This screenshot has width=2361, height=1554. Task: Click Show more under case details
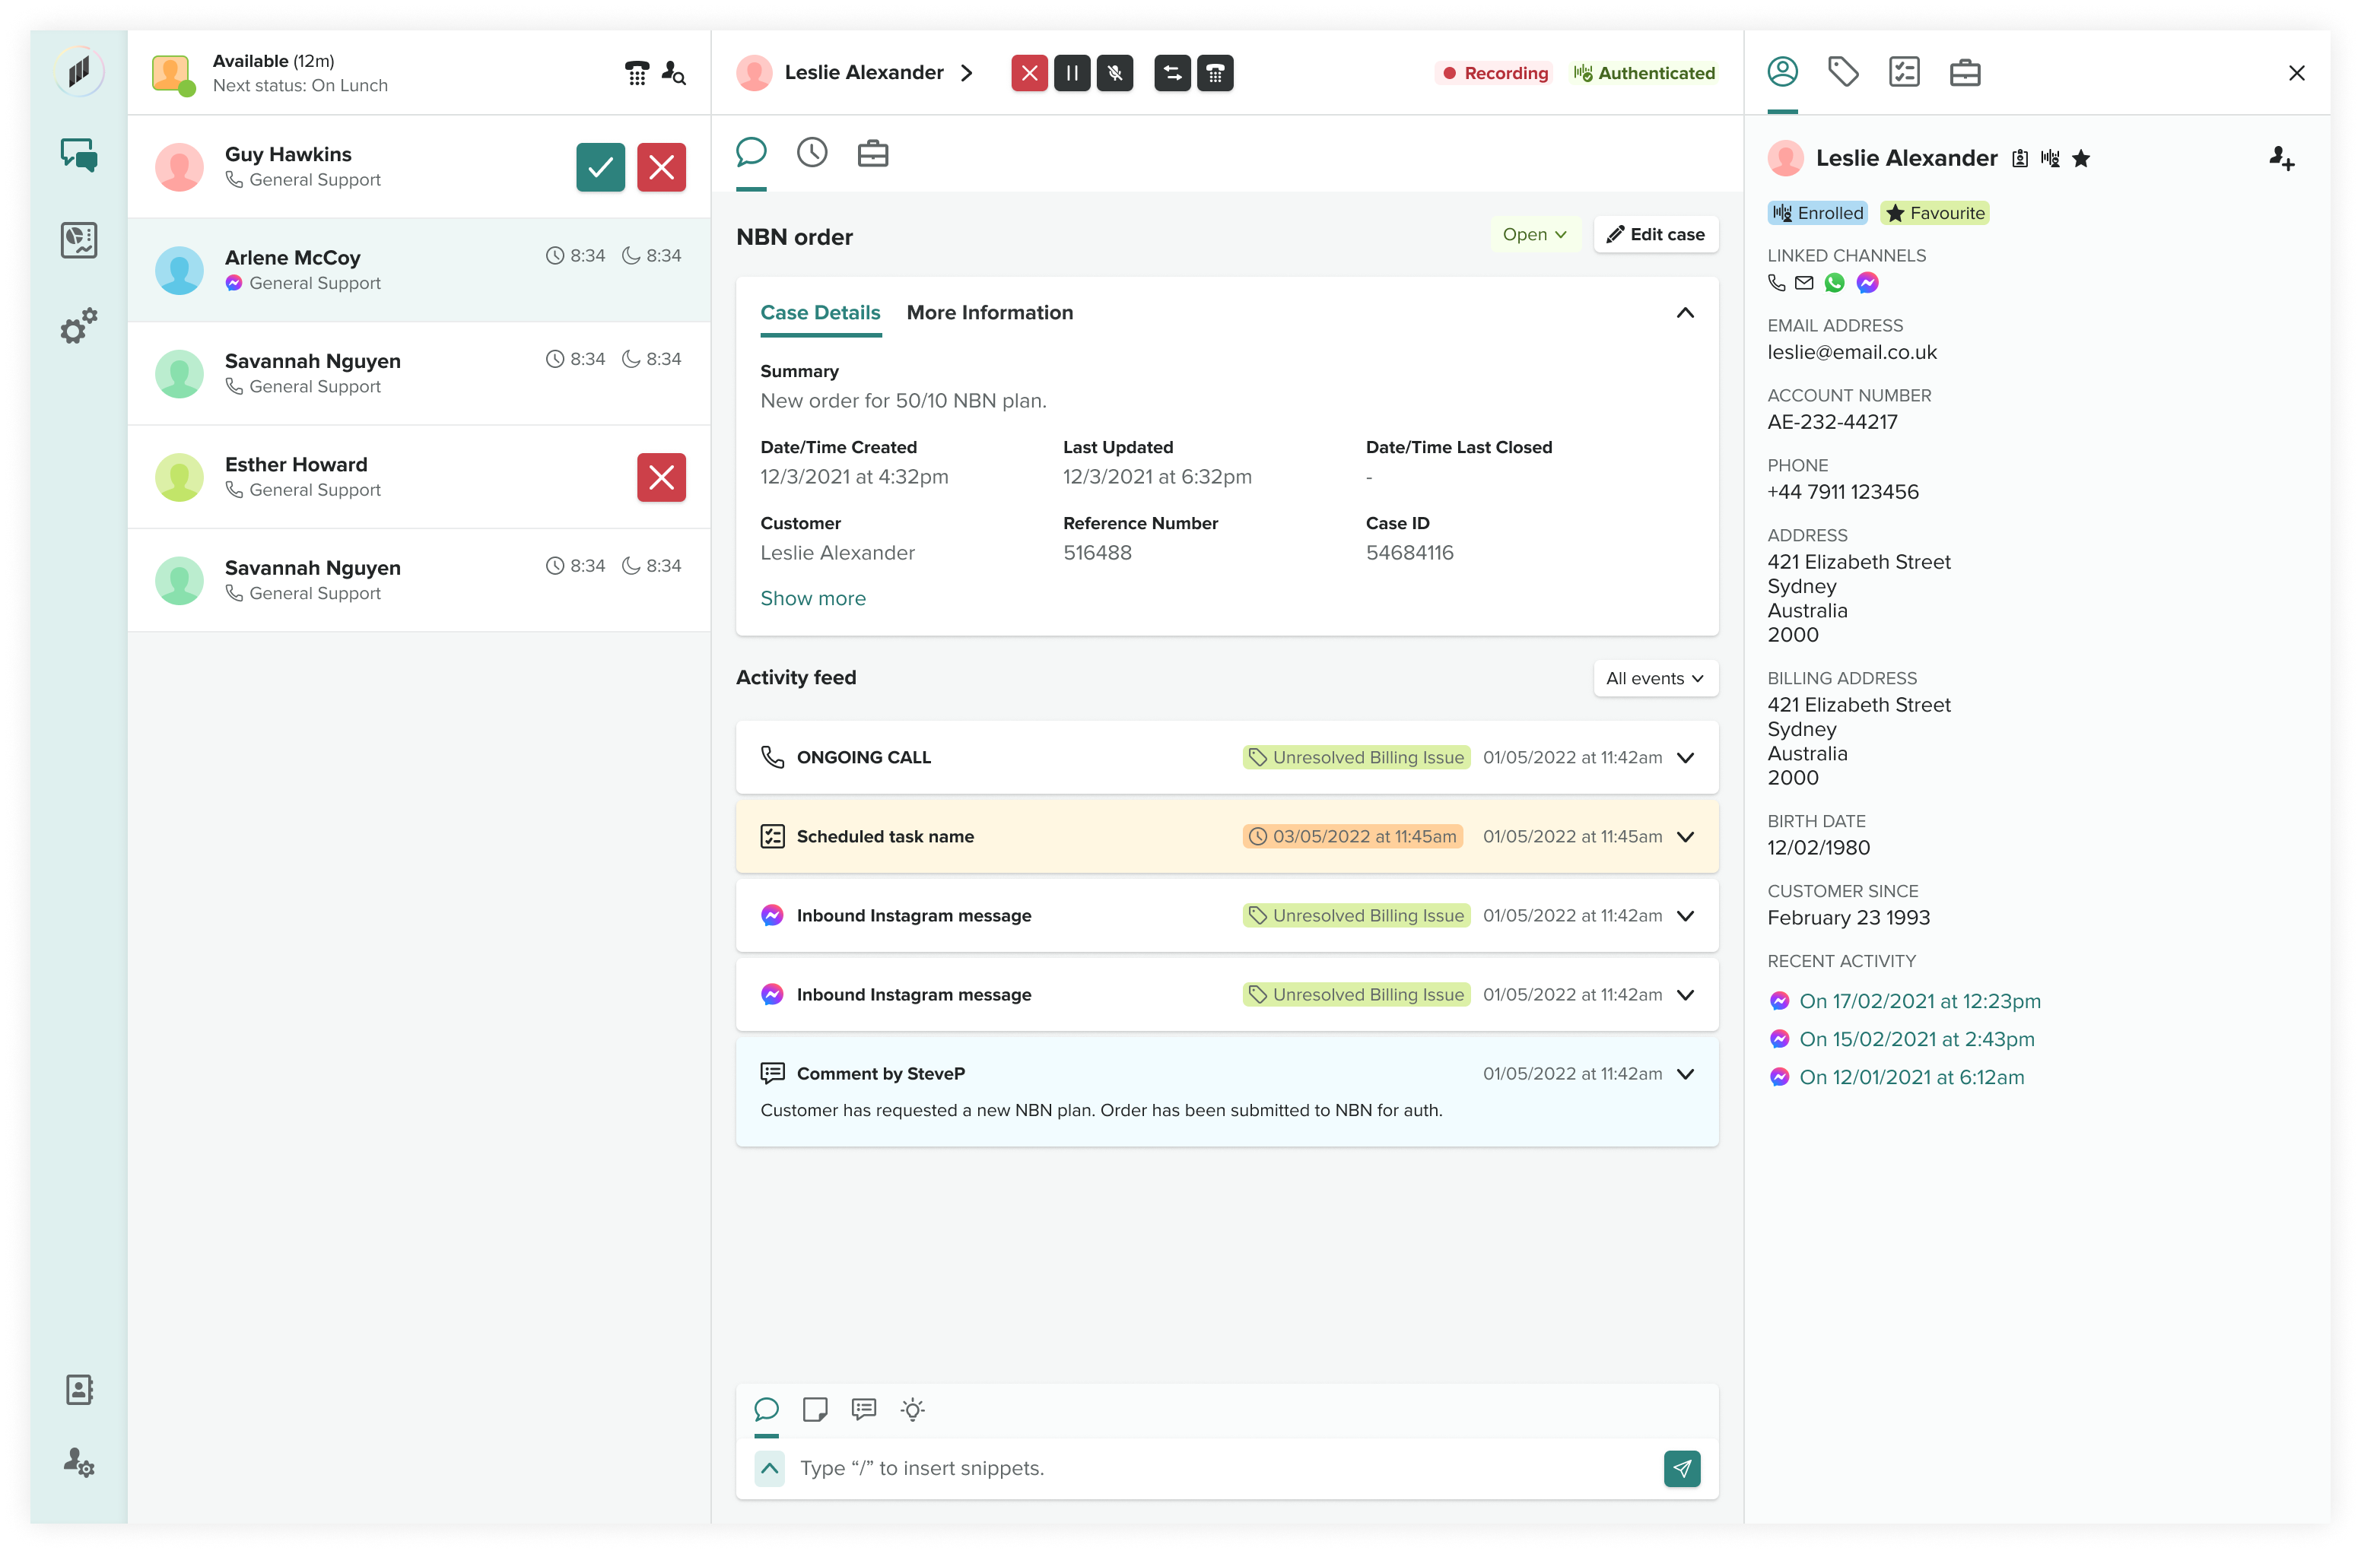pos(812,598)
